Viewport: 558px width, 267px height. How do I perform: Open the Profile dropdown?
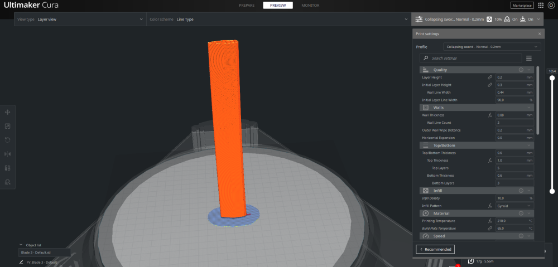point(492,47)
